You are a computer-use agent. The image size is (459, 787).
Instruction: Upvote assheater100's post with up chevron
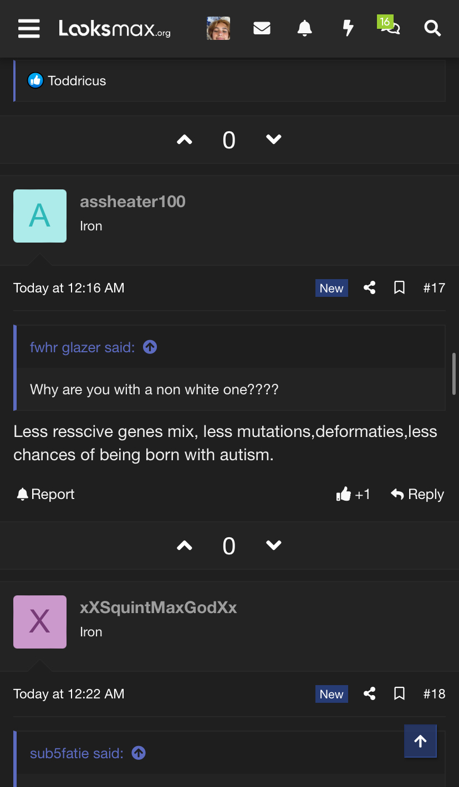pos(185,546)
